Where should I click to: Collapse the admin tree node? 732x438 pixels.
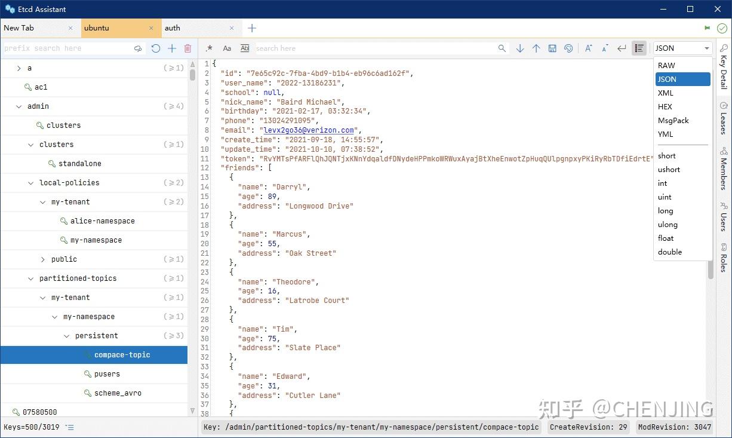[18, 106]
